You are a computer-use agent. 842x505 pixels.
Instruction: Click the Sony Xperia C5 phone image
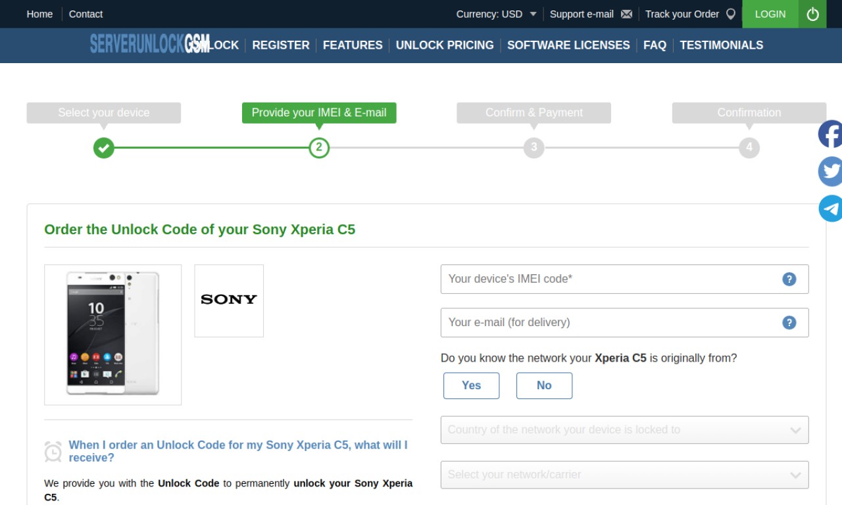(112, 334)
